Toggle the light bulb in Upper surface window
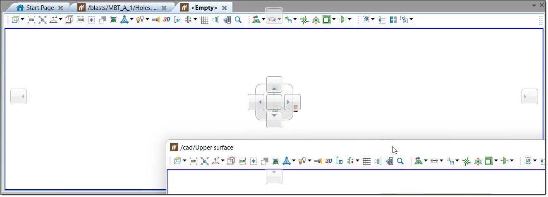This screenshot has width=548, height=197. tap(303, 161)
